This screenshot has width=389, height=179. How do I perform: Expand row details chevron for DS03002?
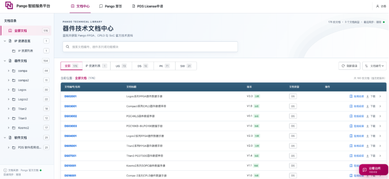[x=380, y=116]
